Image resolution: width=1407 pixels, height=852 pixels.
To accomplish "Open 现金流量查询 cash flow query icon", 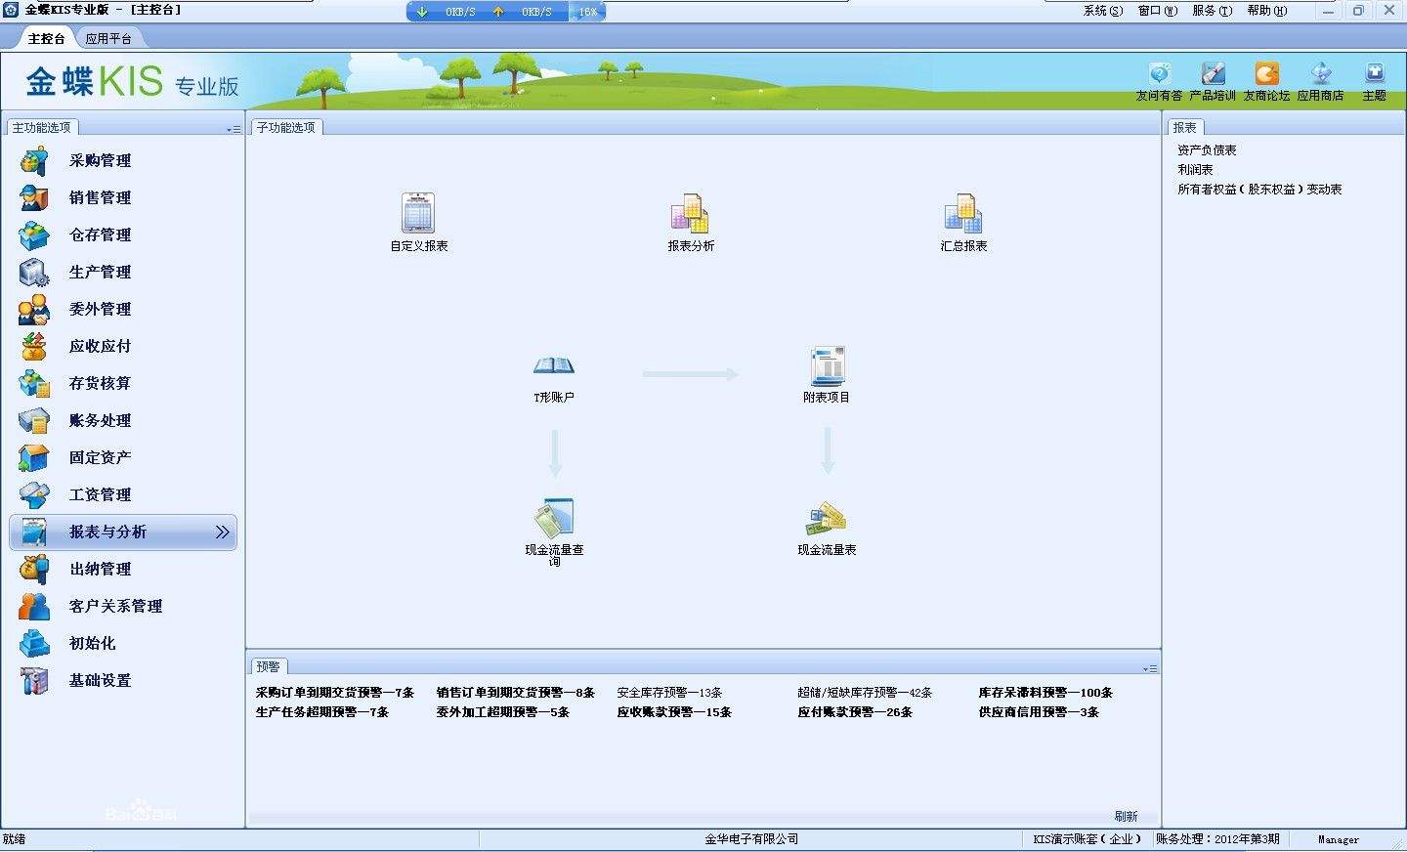I will tap(554, 518).
